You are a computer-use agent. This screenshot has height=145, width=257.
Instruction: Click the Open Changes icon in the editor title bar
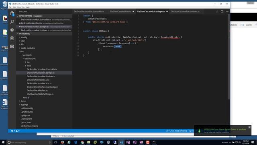tap(217, 12)
